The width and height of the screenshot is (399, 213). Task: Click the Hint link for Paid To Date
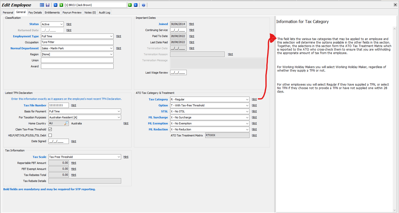pyautogui.click(x=192, y=36)
